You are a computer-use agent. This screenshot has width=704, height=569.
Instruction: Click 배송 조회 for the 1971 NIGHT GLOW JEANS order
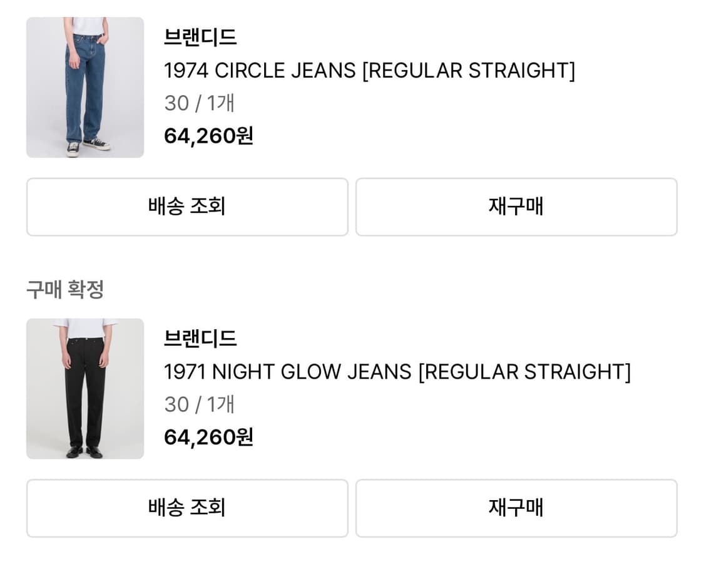(186, 508)
